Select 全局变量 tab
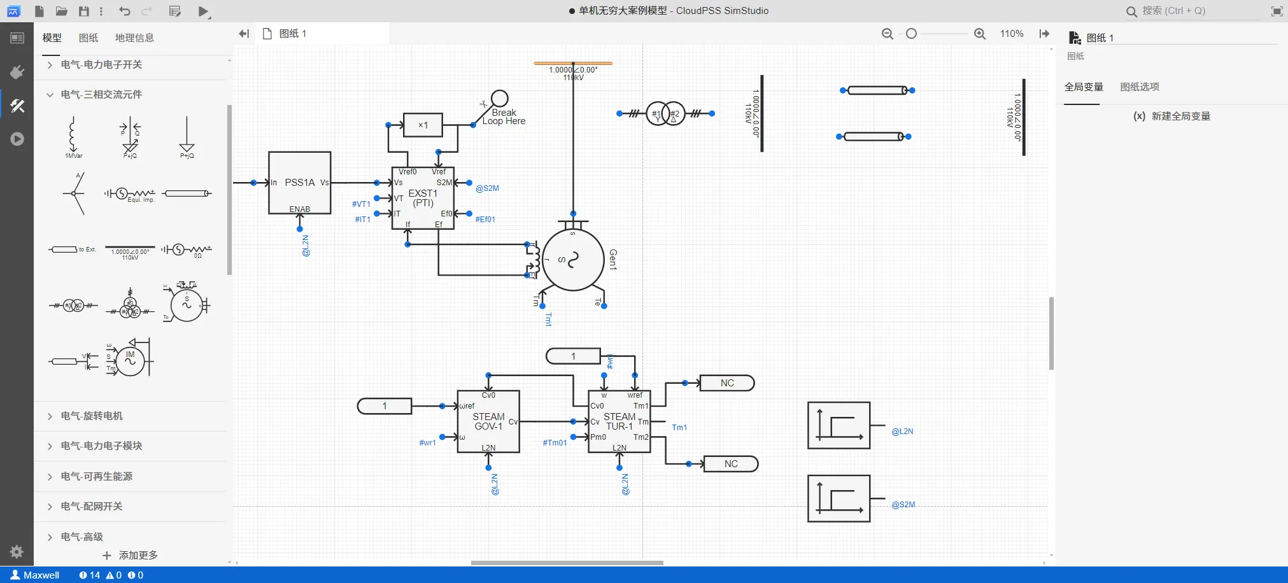The image size is (1288, 583). [x=1084, y=87]
